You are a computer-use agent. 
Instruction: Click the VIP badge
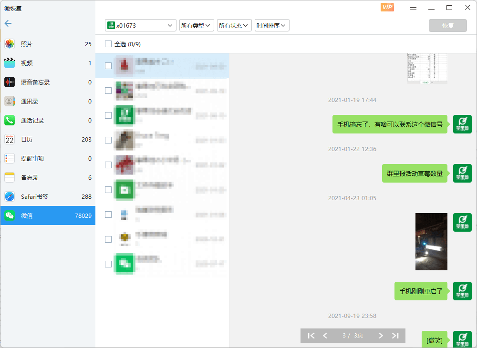(387, 8)
